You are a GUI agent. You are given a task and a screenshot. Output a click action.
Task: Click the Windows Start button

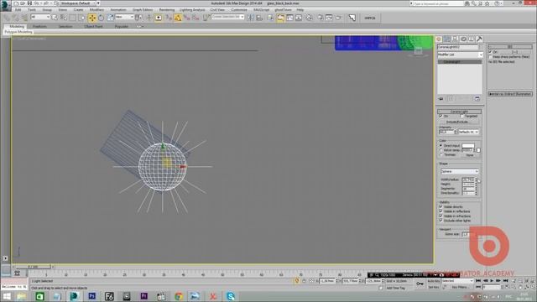coord(7,296)
